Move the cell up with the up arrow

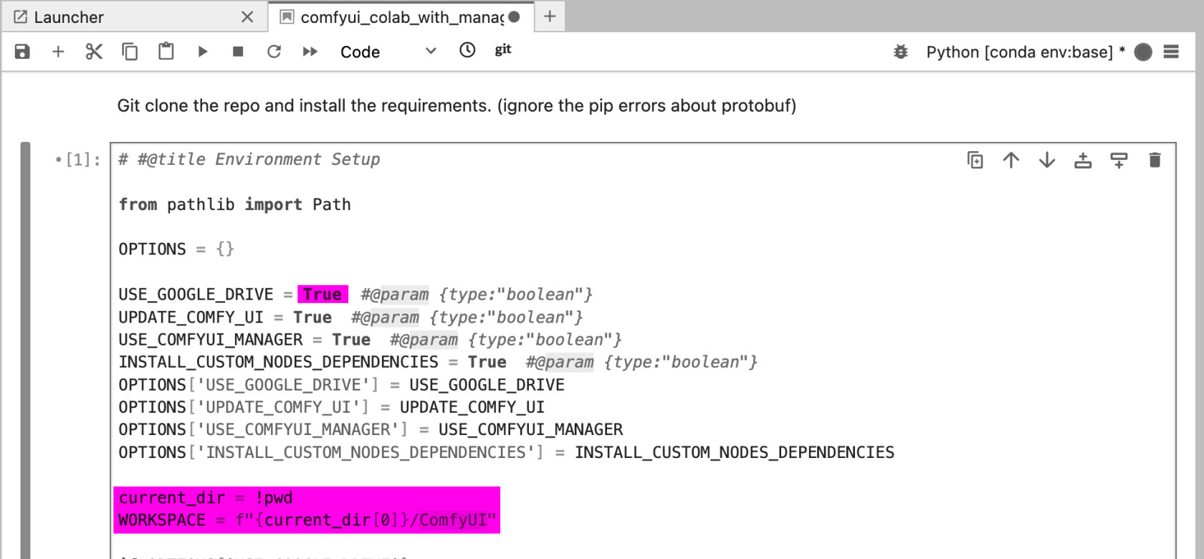pos(1011,160)
